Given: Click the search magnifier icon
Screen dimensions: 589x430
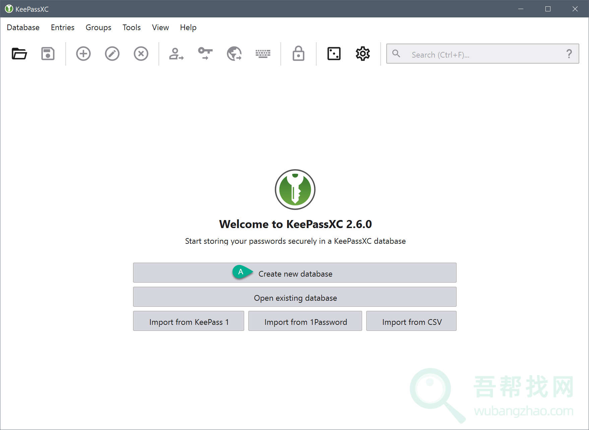Looking at the screenshot, I should (x=396, y=54).
